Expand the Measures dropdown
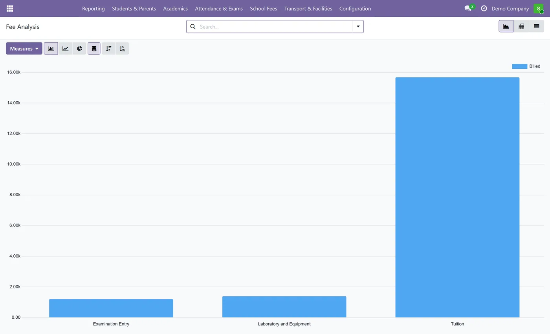The width and height of the screenshot is (550, 334). coord(24,49)
